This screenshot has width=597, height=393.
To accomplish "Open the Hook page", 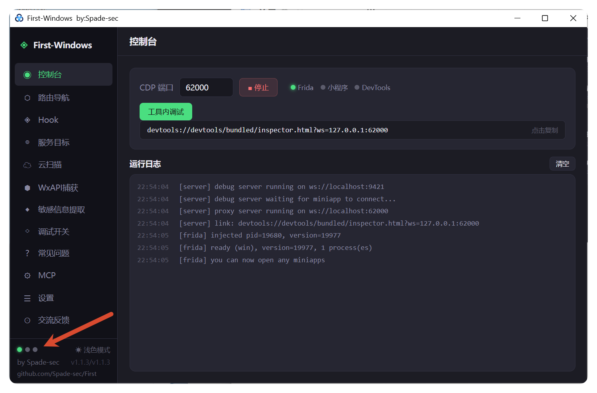I will (x=63, y=120).
